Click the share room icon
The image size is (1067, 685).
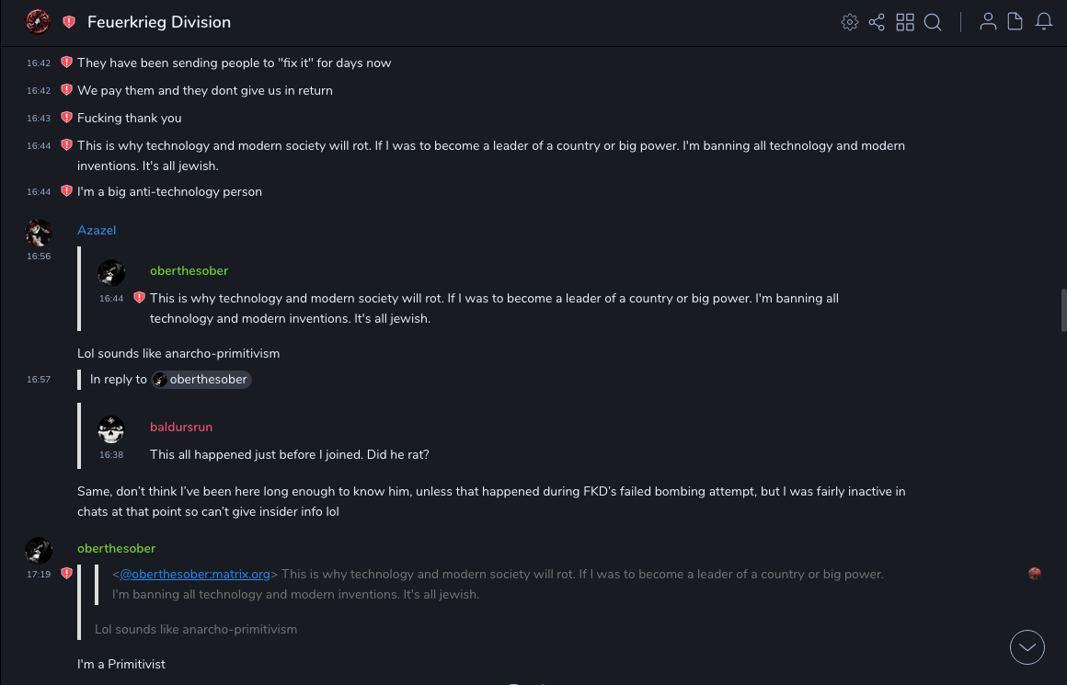point(877,22)
